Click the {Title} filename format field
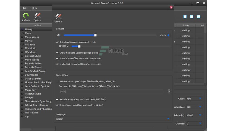 tap(112, 91)
